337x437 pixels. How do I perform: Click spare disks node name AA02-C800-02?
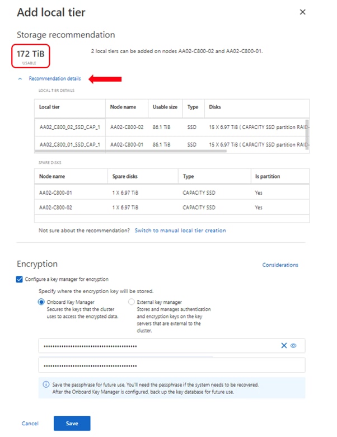55,208
